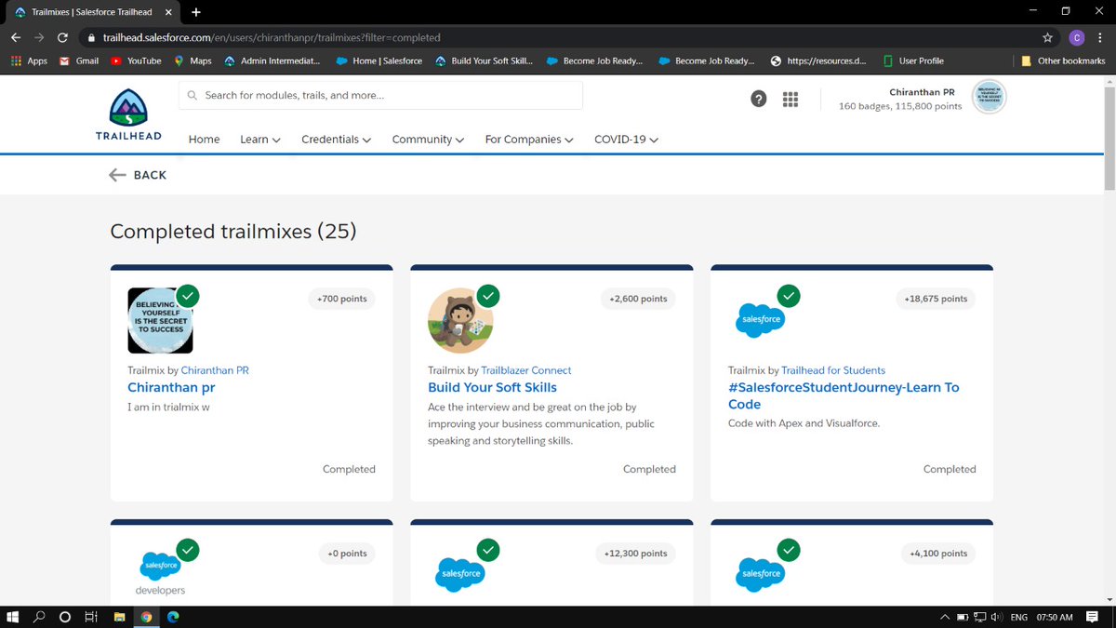This screenshot has width=1116, height=628.
Task: Open Admin Intermediat... bookmark
Action: click(272, 60)
